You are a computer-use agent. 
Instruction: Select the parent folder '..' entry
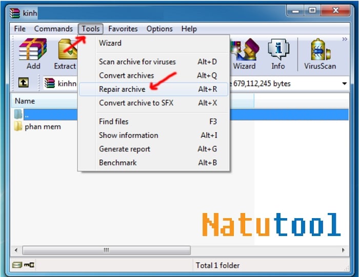[x=27, y=114]
